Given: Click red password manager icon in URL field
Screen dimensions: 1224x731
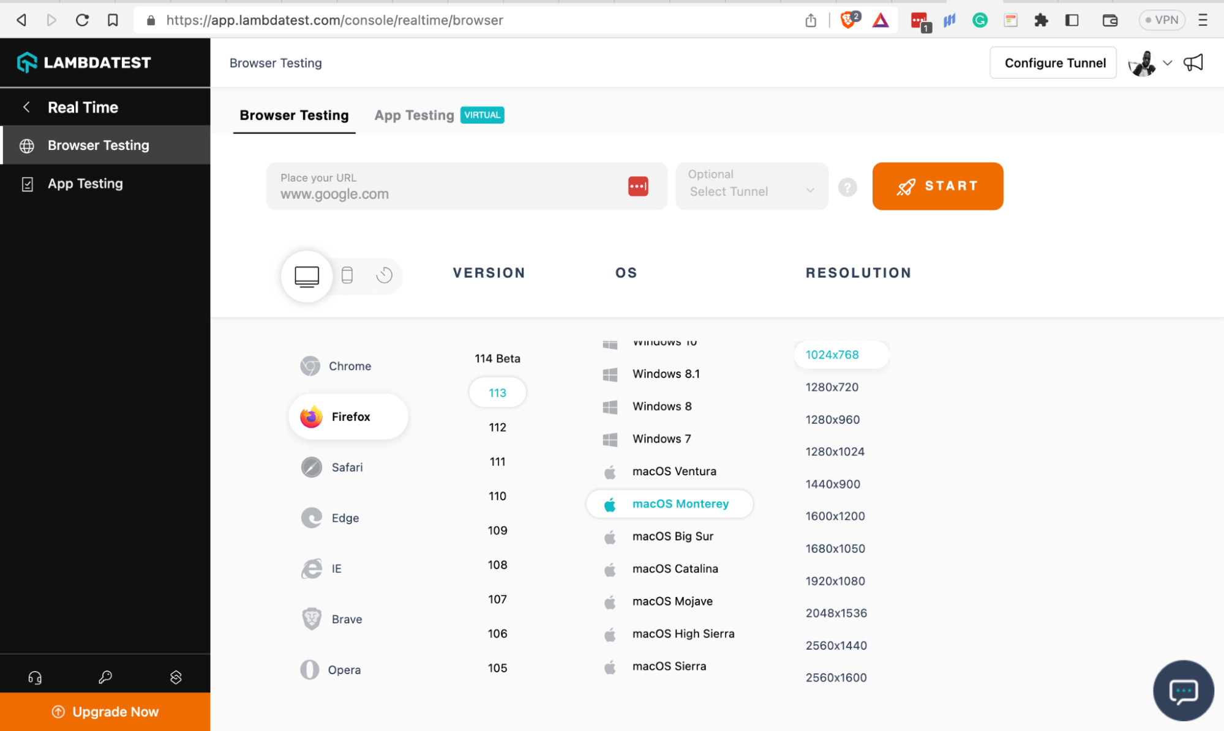Looking at the screenshot, I should point(637,187).
